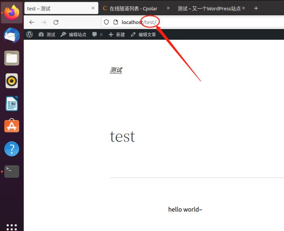Launch Thunderbird mail from the dock
284x231 pixels.
12,35
